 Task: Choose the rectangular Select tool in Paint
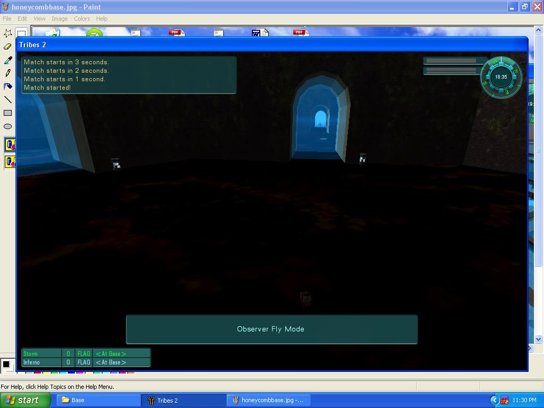(x=21, y=33)
